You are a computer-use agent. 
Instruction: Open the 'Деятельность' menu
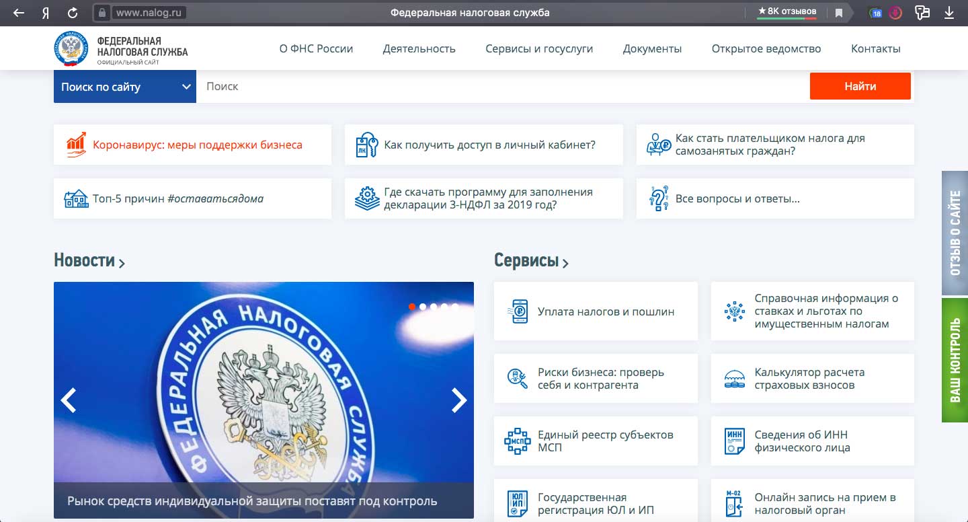(x=419, y=48)
